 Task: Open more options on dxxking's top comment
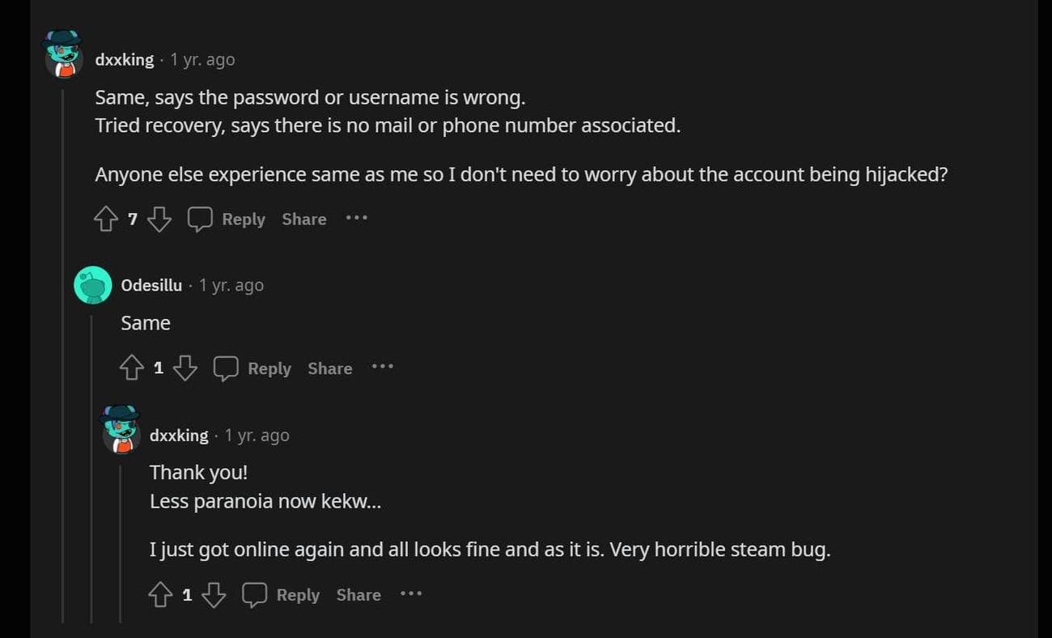(357, 219)
